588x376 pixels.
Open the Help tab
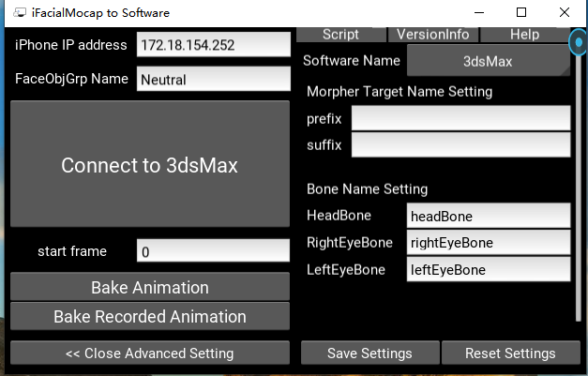tap(524, 35)
